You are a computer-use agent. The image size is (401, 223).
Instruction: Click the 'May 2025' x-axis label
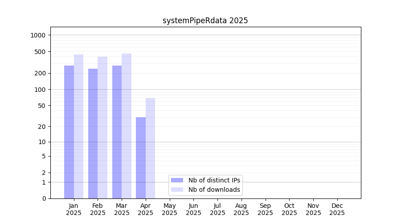pyautogui.click(x=169, y=209)
